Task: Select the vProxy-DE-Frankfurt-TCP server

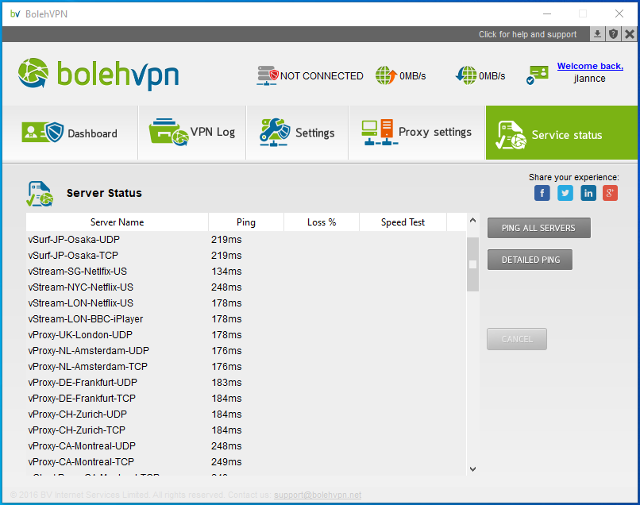Action: 245,399
